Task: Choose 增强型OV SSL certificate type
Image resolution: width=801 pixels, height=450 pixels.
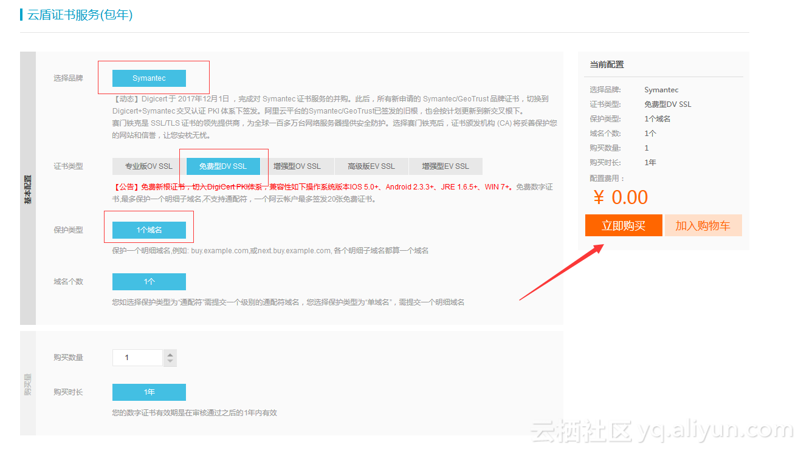Action: click(x=297, y=166)
